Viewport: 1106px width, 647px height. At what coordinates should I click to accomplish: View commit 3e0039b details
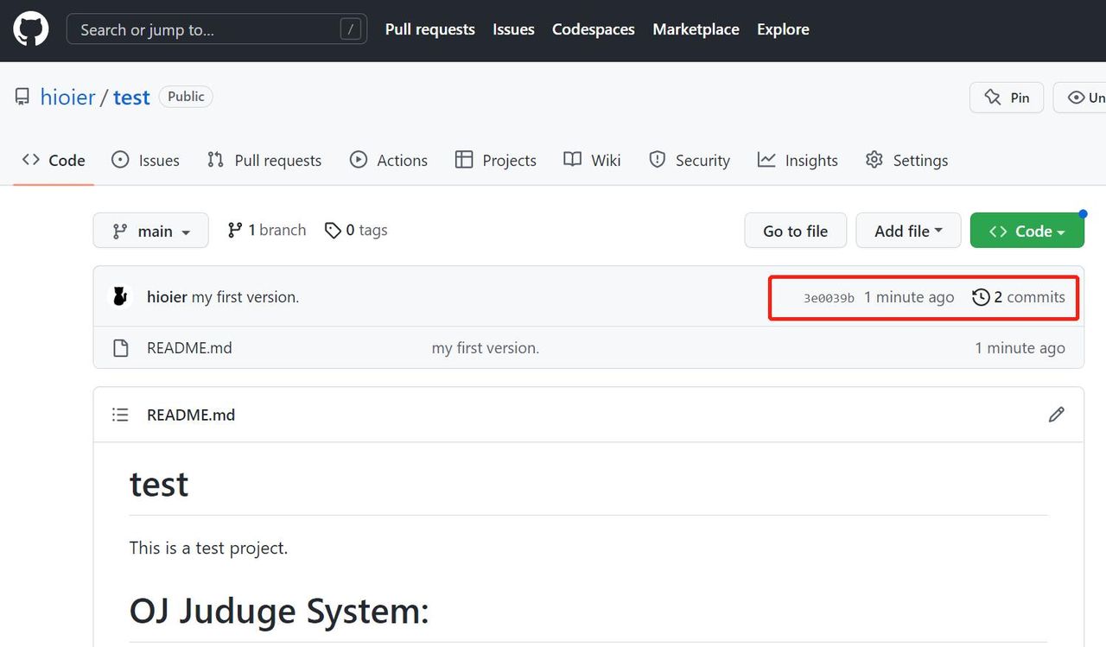pos(830,296)
